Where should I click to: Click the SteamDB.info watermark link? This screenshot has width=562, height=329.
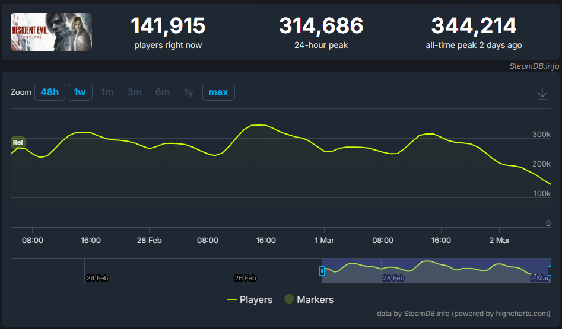pyautogui.click(x=534, y=66)
